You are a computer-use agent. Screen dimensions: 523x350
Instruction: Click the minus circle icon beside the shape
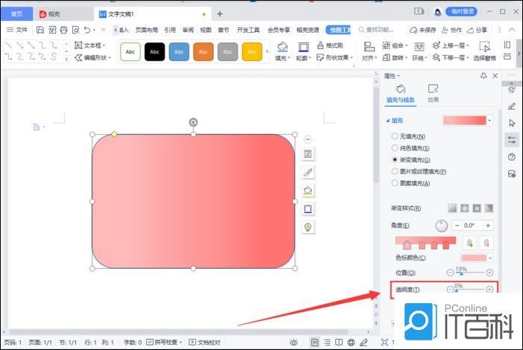(308, 139)
